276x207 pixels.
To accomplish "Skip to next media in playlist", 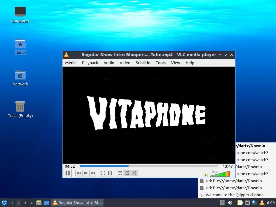I will (93, 173).
